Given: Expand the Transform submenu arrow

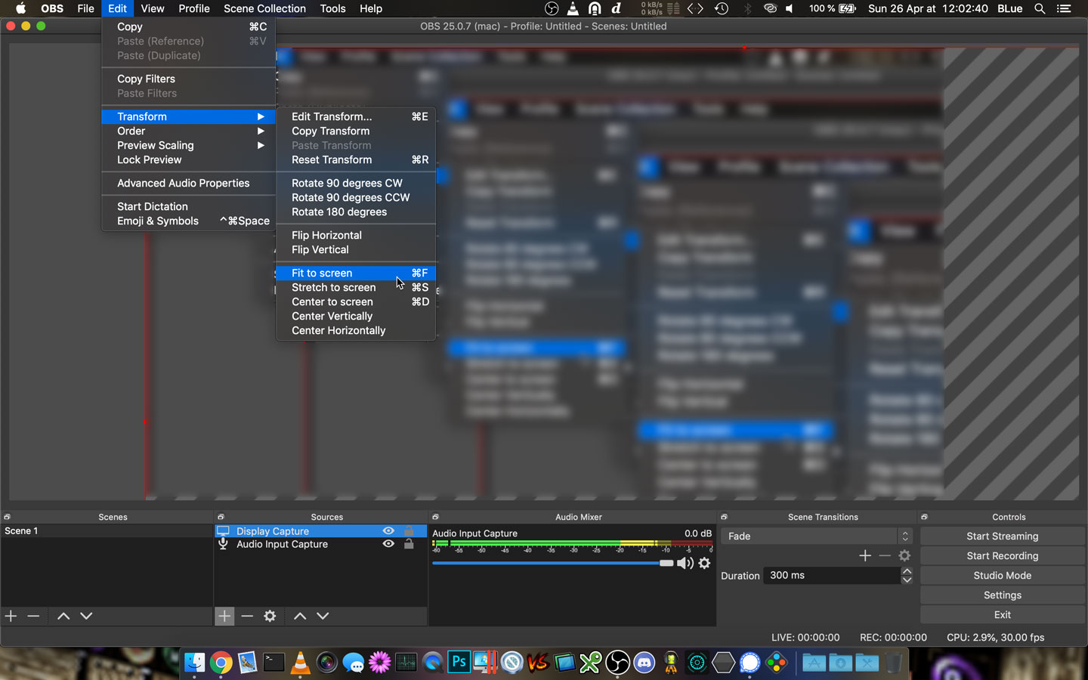Looking at the screenshot, I should pyautogui.click(x=261, y=116).
